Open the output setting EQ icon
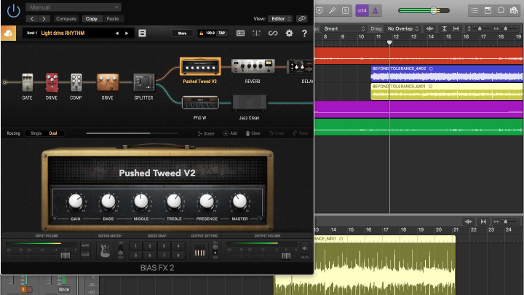Image resolution: width=524 pixels, height=295 pixels. 199,251
